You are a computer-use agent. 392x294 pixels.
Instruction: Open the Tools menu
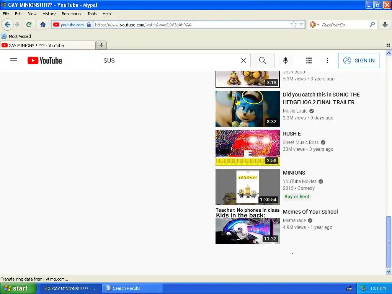point(92,14)
